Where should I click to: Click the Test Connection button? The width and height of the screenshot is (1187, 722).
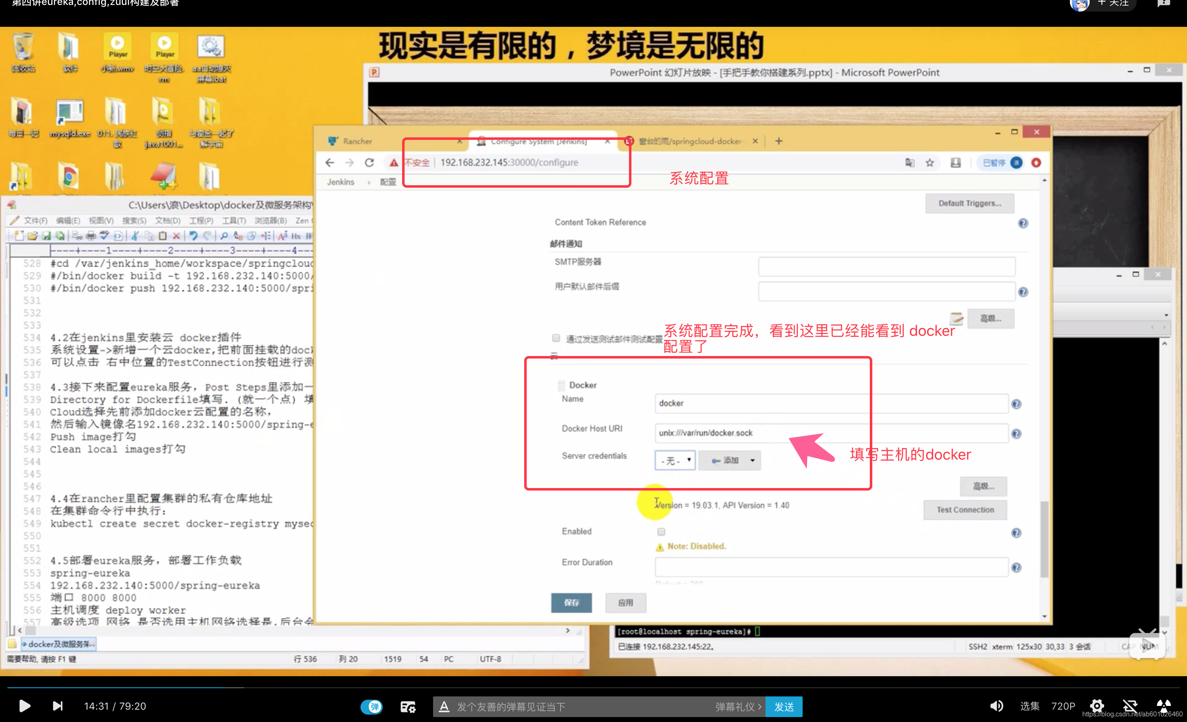pyautogui.click(x=965, y=510)
